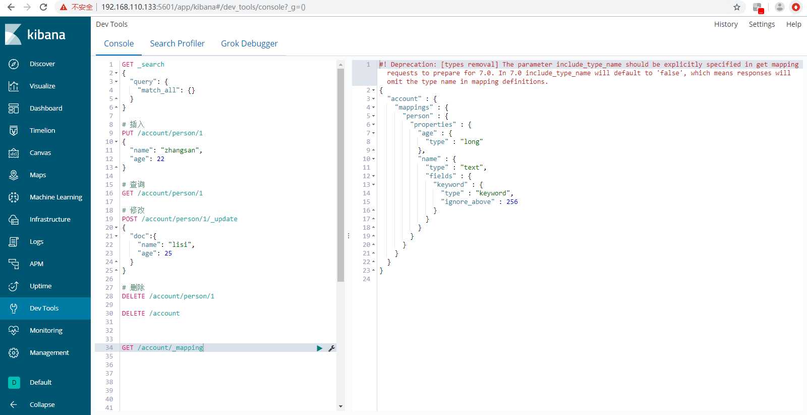This screenshot has width=807, height=415.
Task: Click the Infrastructure sidebar link
Action: [50, 220]
